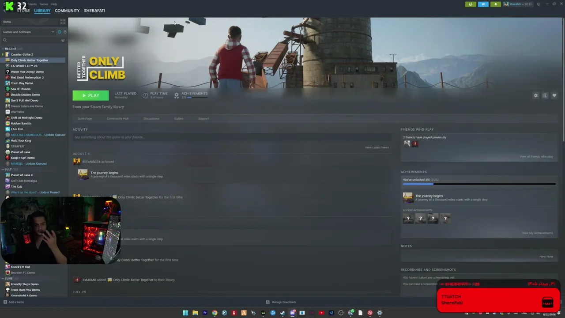Select The Cub in the library list
This screenshot has width=565, height=318.
click(16, 186)
